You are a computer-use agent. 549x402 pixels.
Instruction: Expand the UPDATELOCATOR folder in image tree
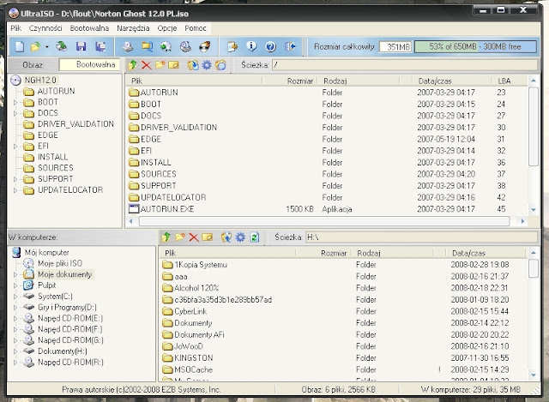coord(15,190)
